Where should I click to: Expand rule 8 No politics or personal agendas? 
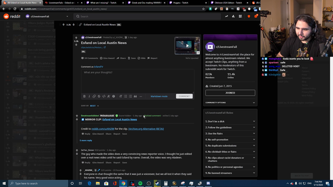230,167
